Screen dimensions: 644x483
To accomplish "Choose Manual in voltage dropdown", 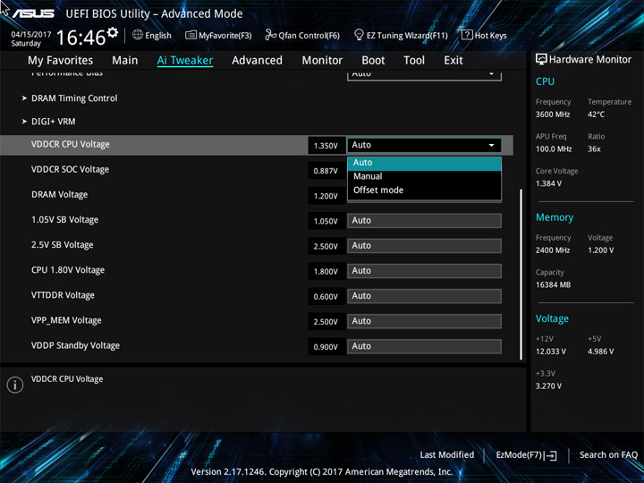I will coord(424,176).
